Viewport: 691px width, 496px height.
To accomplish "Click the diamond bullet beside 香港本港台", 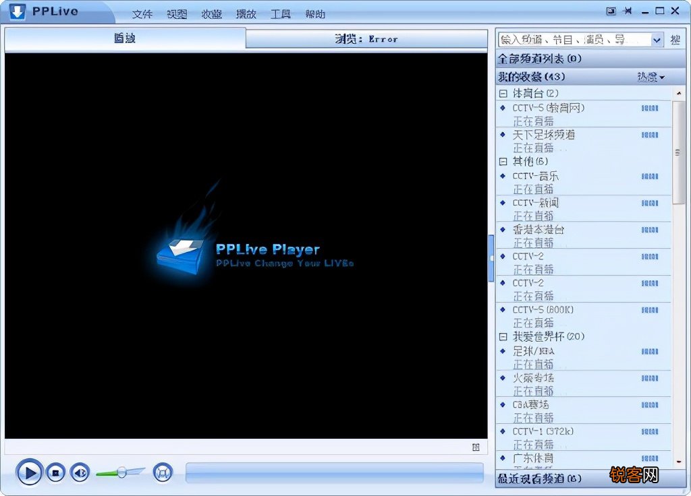I will click(x=503, y=229).
